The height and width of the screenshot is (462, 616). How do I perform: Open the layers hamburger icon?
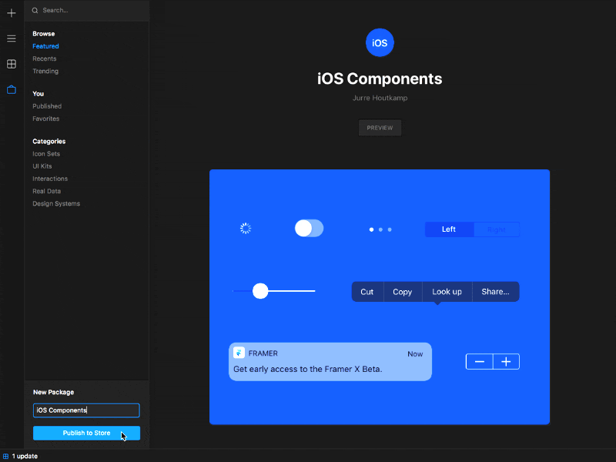12,38
